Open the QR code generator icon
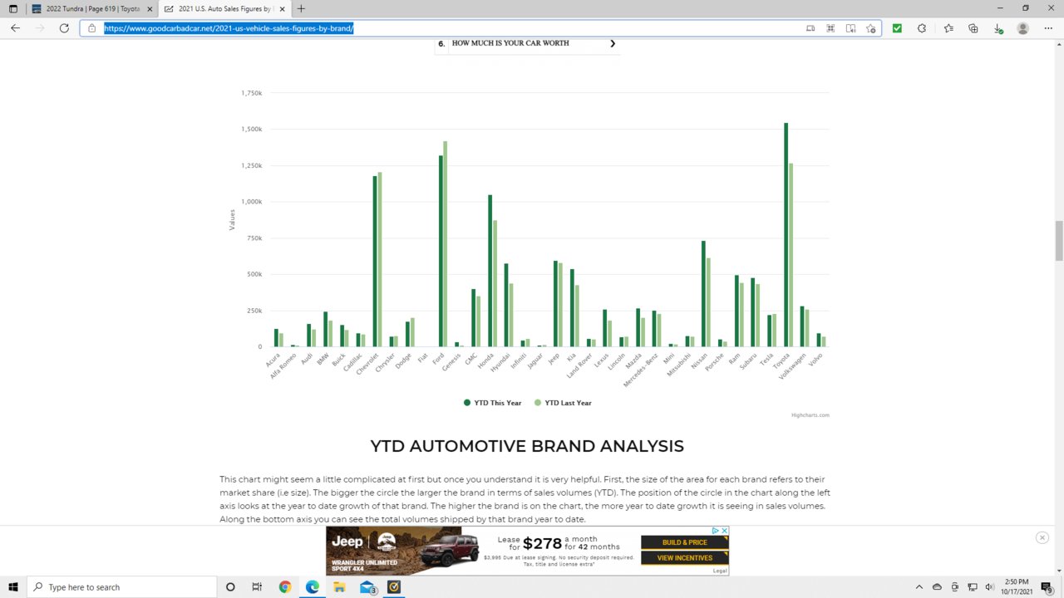 coord(830,28)
